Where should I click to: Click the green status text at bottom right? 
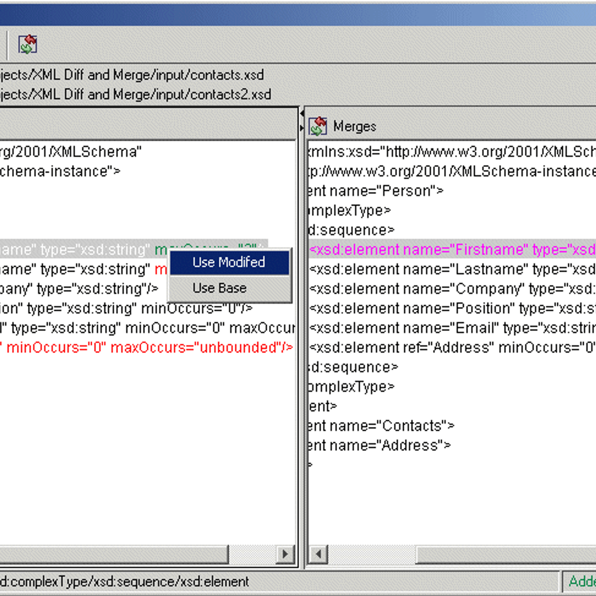click(582, 581)
